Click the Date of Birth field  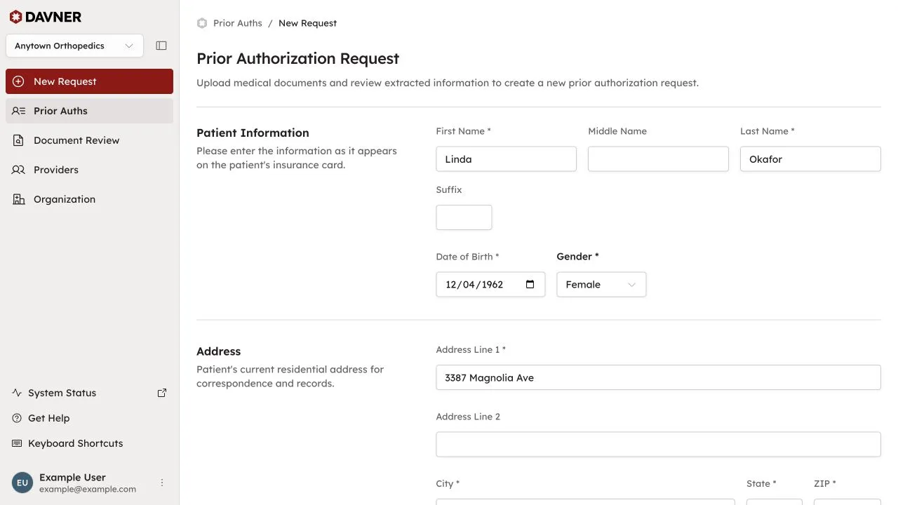[490, 284]
